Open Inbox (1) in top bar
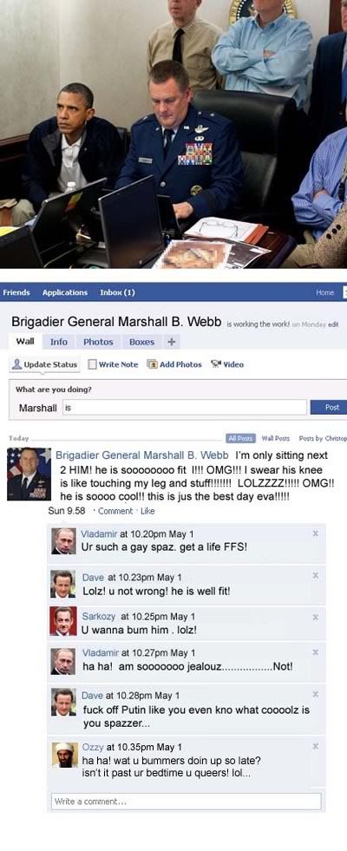The width and height of the screenshot is (347, 851). [117, 292]
